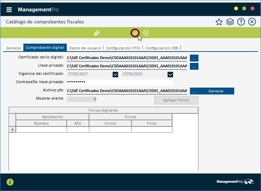Click the Folios digitales table title
This screenshot has height=191, width=261.
tap(103, 110)
